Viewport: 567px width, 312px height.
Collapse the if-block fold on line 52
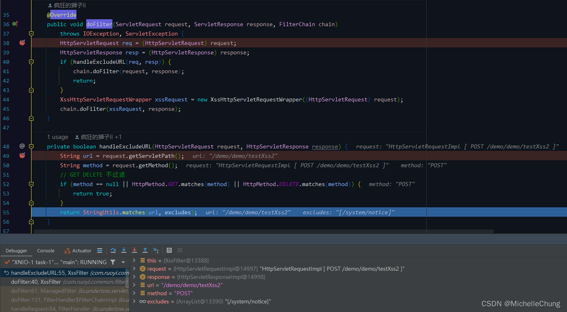[31, 184]
